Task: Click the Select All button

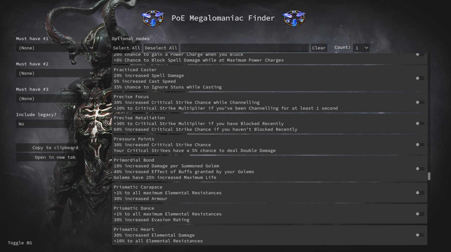Action: coord(126,48)
